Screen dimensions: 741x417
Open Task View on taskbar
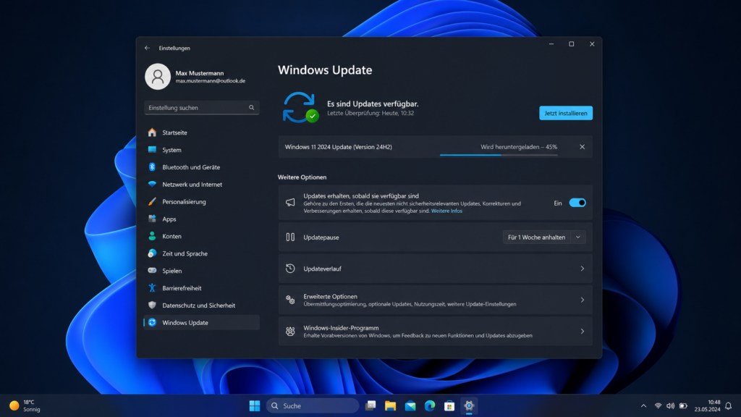coord(370,405)
